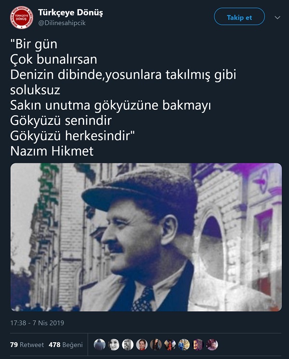This screenshot has height=359, width=289.
Task: Open the 17:38 - 7 Nis 2019 timestamp
Action: 37,323
